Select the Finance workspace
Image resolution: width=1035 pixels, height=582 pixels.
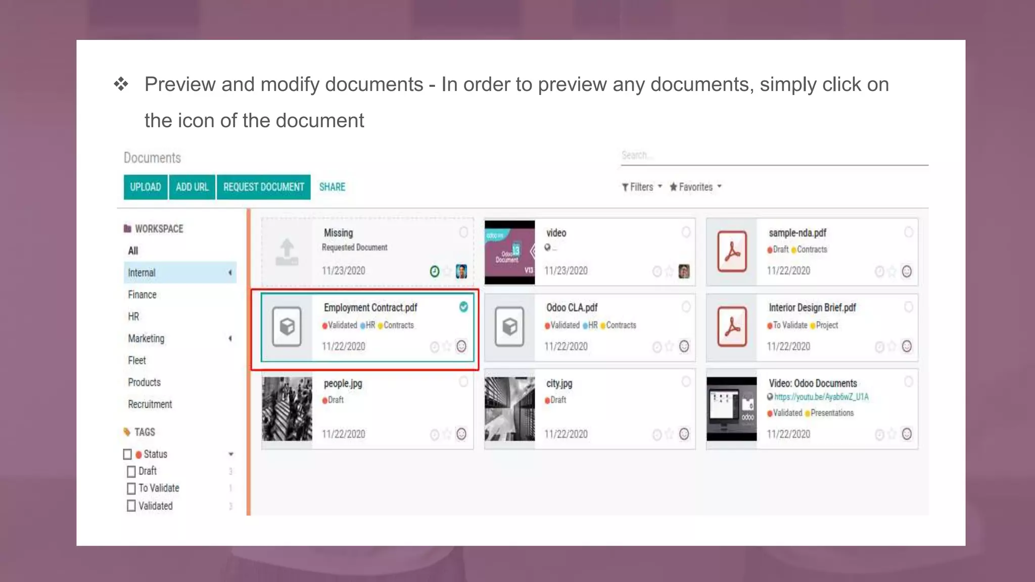tap(142, 295)
